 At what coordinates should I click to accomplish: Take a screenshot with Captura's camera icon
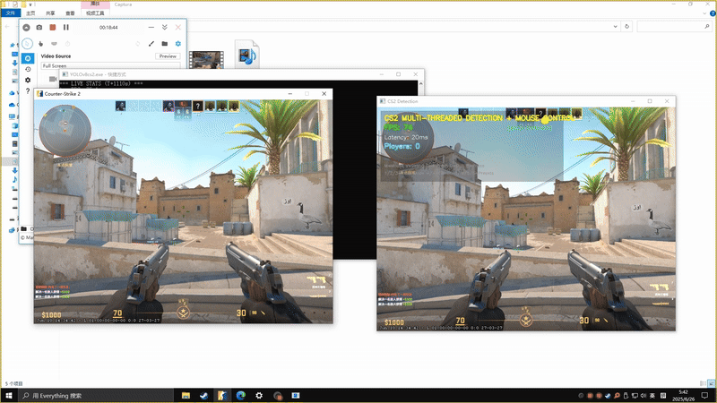click(39, 28)
